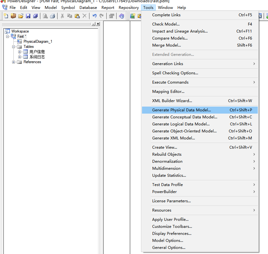
Task: Choose Compare Models menu entry
Action: [x=200, y=38]
